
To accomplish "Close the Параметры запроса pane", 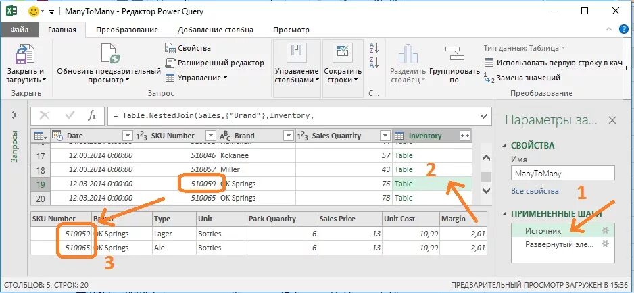I will [612, 120].
